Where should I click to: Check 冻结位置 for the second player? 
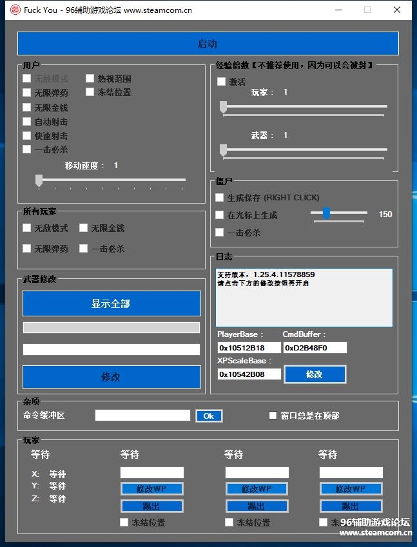click(124, 522)
